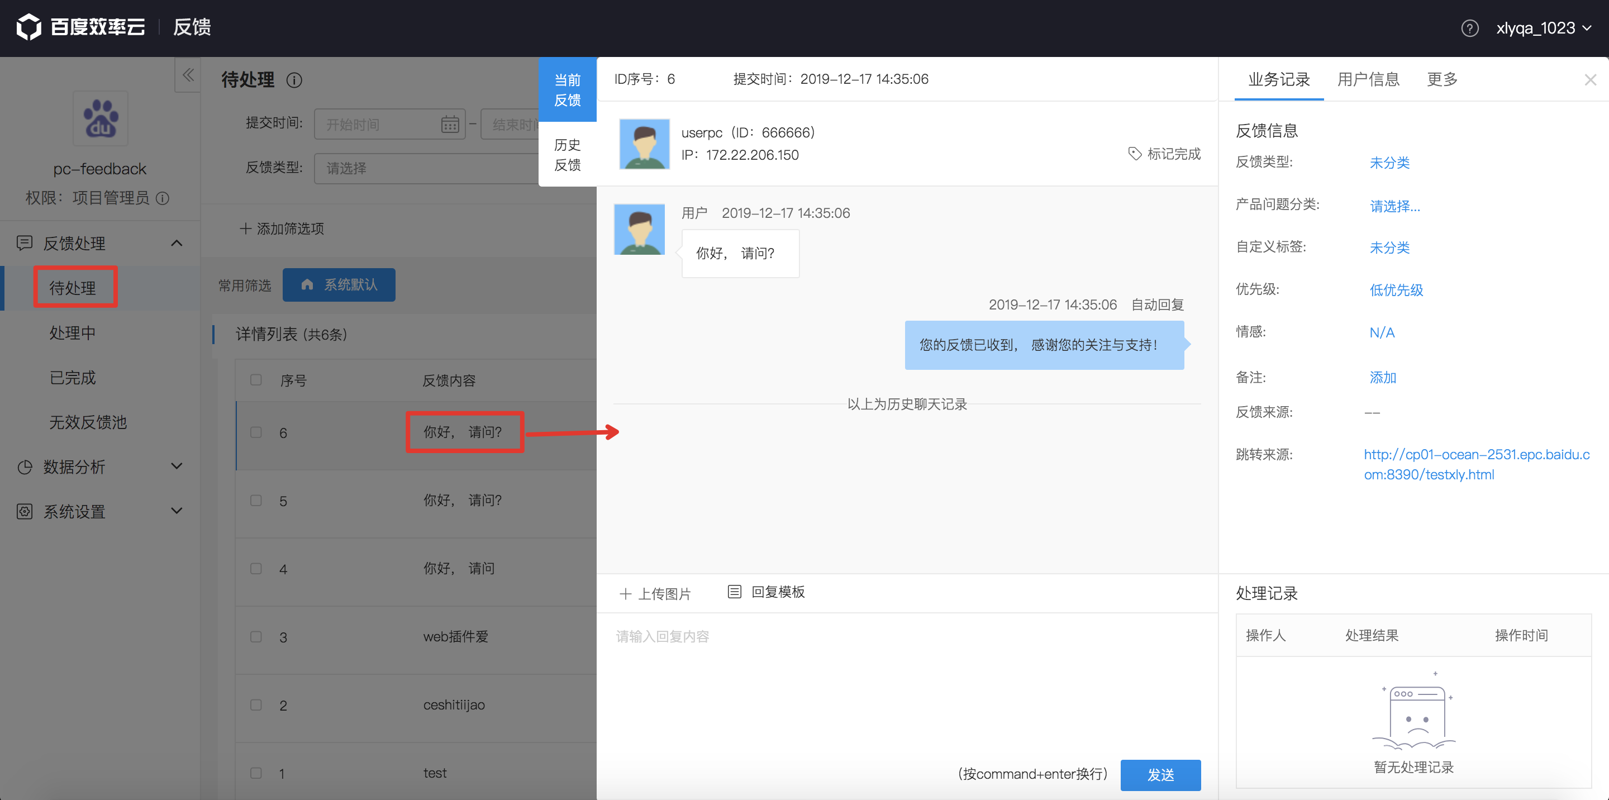Change 自定义标签 value 未分类
Image resolution: width=1609 pixels, height=800 pixels.
1389,248
